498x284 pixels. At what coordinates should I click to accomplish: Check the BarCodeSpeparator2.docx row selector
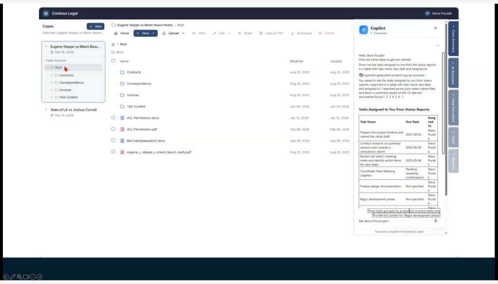tap(113, 140)
